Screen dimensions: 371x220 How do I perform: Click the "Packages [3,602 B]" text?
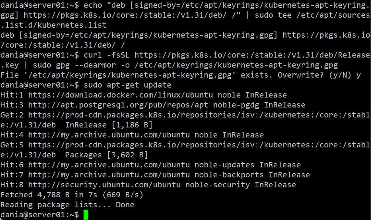pos(106,155)
